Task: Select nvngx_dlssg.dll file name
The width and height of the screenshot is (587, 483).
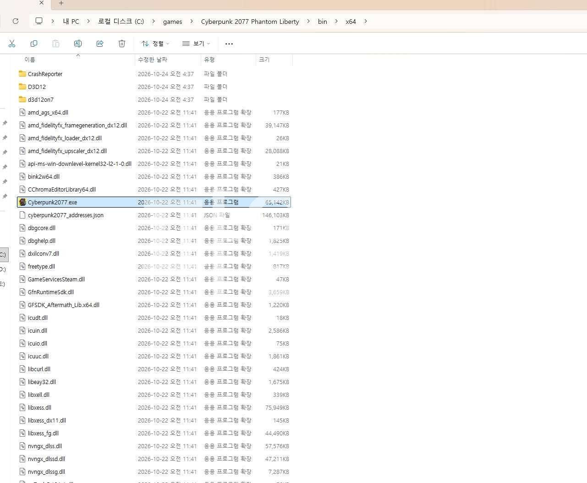Action: 46,472
